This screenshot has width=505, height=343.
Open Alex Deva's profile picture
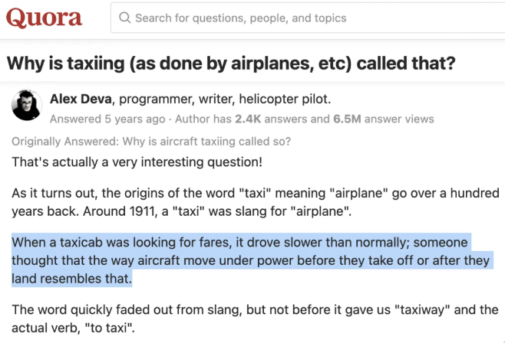(x=26, y=105)
